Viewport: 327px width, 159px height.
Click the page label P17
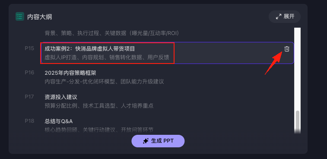(x=29, y=97)
